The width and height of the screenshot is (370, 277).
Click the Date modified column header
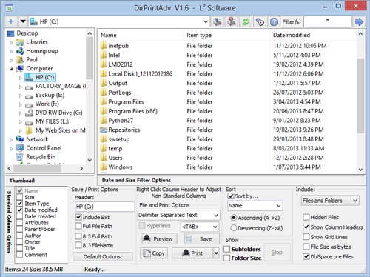[x=292, y=35]
